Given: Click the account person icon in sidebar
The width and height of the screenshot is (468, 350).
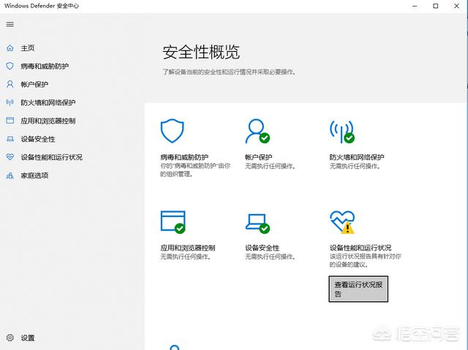Looking at the screenshot, I should (10, 84).
